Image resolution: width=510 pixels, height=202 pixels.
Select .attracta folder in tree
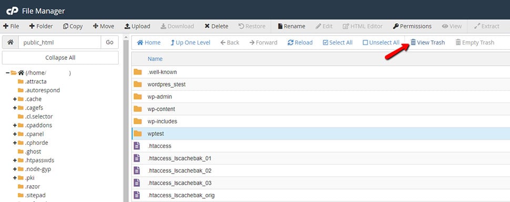coord(32,81)
